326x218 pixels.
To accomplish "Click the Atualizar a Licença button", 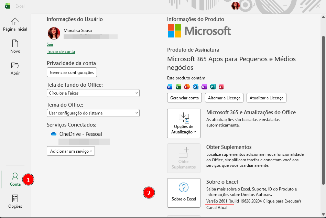I will 266,98.
